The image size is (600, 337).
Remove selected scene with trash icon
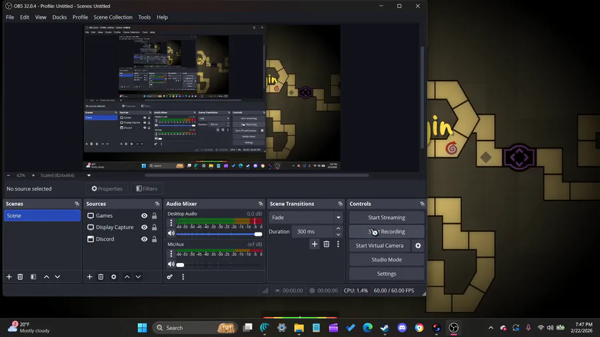[x=20, y=276]
